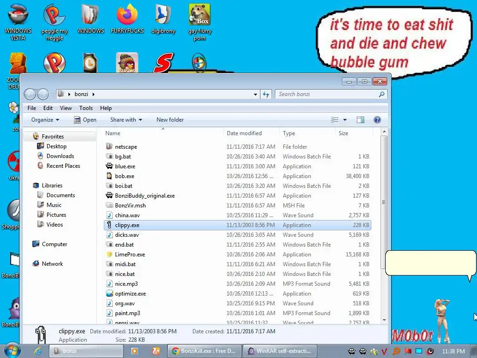Click the file list vertical scrollbar thumb
The image size is (477, 358).
pos(384,202)
